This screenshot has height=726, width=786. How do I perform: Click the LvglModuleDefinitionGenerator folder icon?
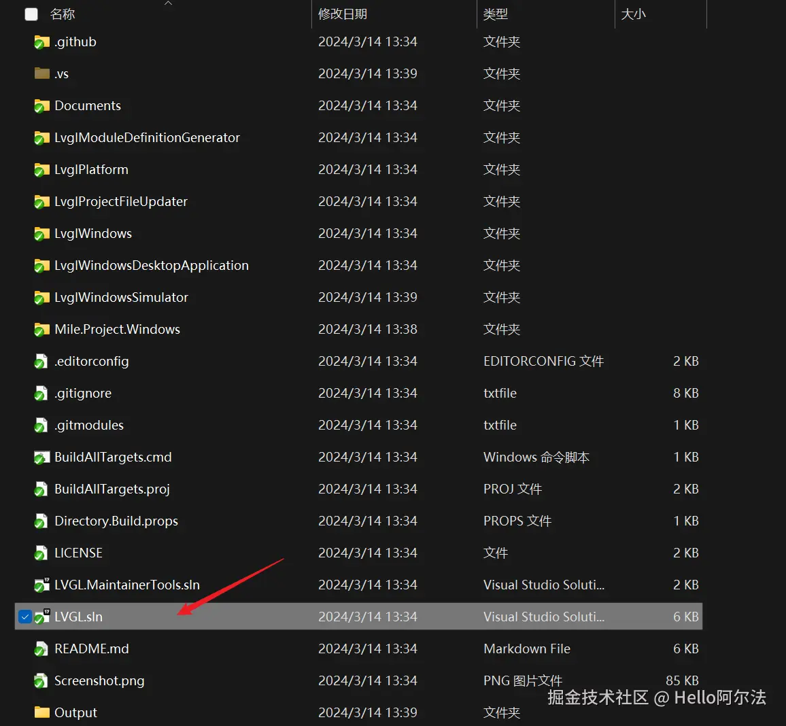point(41,138)
